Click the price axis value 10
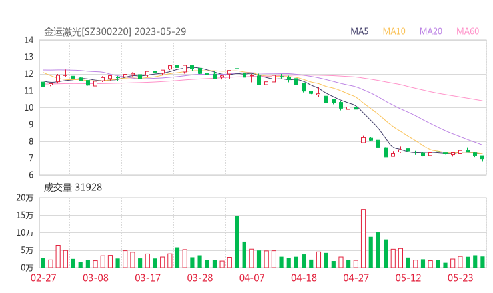Screen dimensions: 493x293 coord(29,107)
